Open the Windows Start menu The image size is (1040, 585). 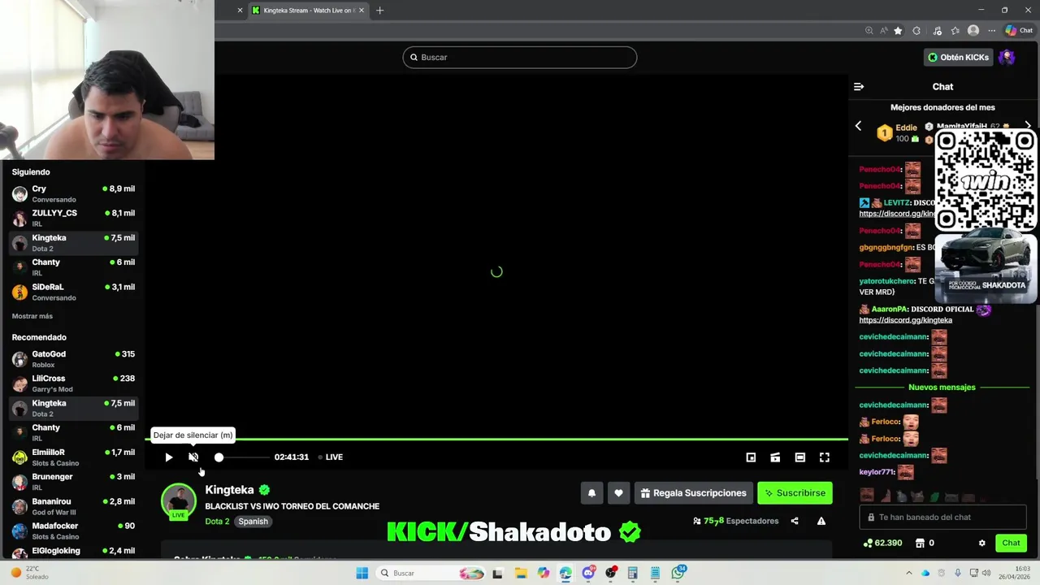point(362,573)
